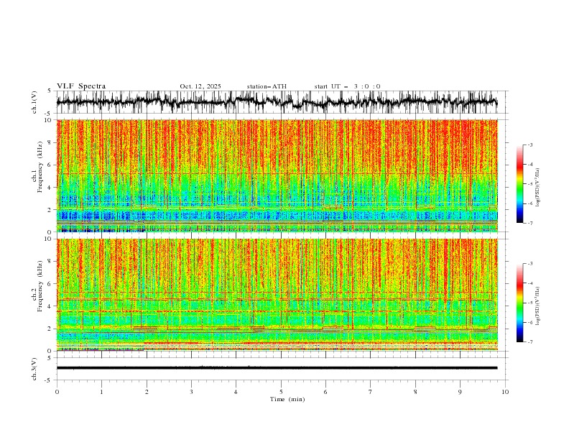This screenshot has height=440, width=569.
Task: Click the 'station=ATH' label
Action: pos(267,86)
